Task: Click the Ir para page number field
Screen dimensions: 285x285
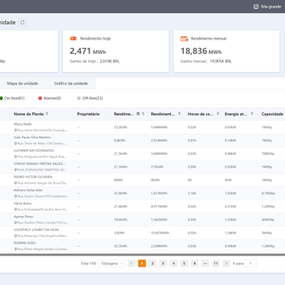Action: [x=251, y=264]
